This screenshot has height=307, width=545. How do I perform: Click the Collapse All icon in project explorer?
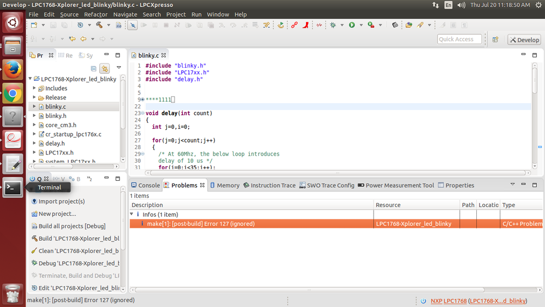[94, 69]
